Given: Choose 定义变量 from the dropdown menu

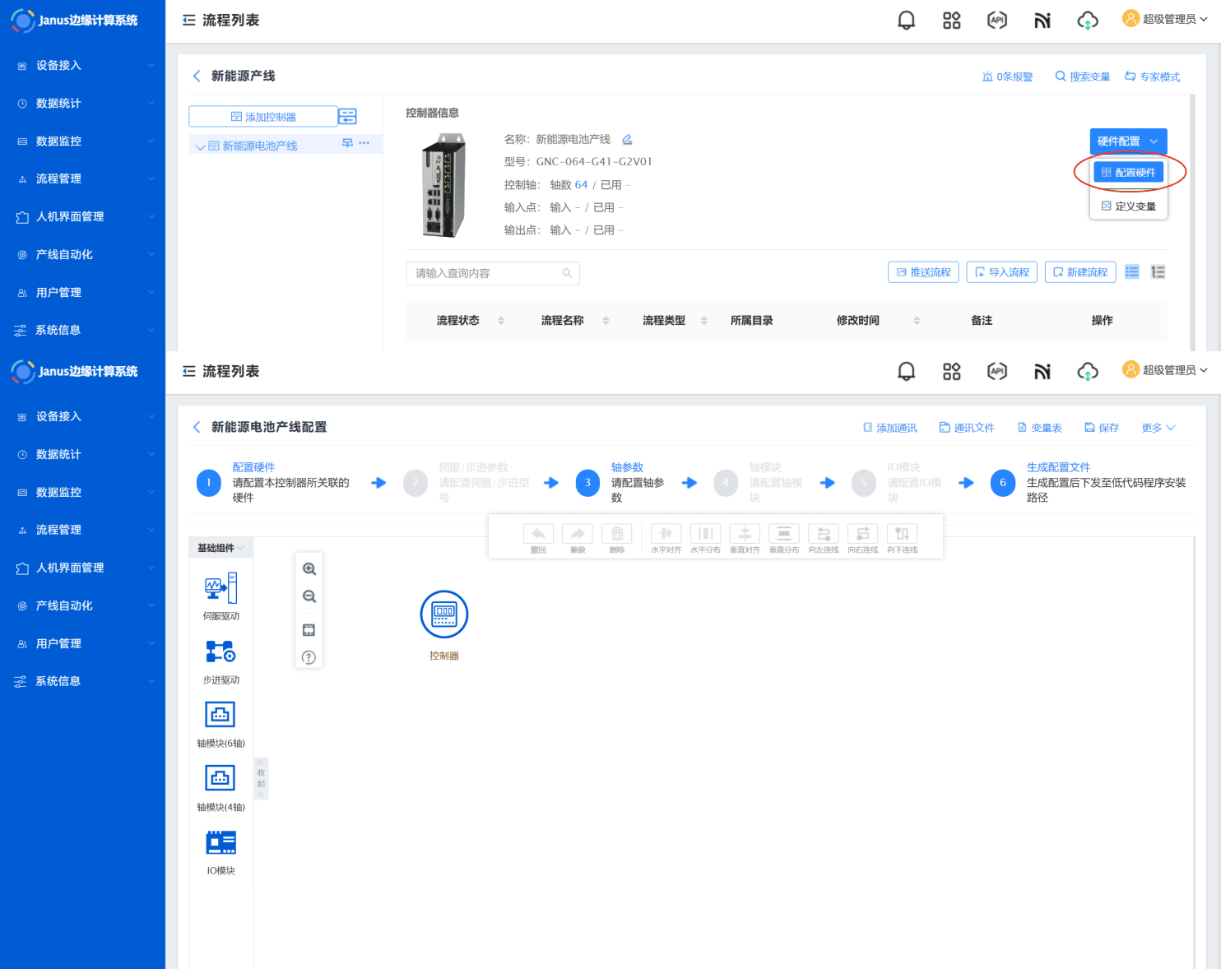Looking at the screenshot, I should pos(1128,206).
